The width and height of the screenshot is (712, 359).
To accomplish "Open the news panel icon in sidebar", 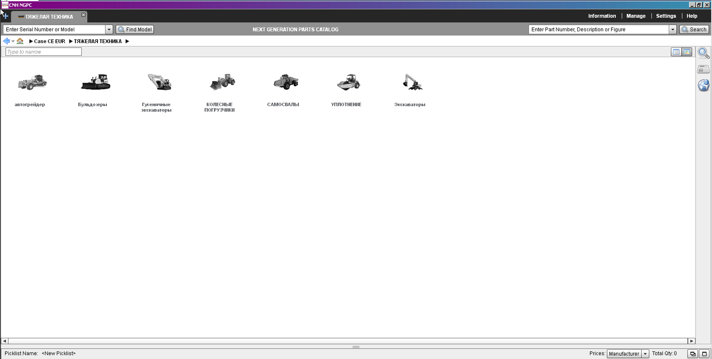I will click(703, 69).
